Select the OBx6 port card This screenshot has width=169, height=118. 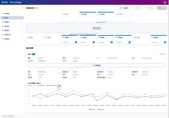(123, 40)
